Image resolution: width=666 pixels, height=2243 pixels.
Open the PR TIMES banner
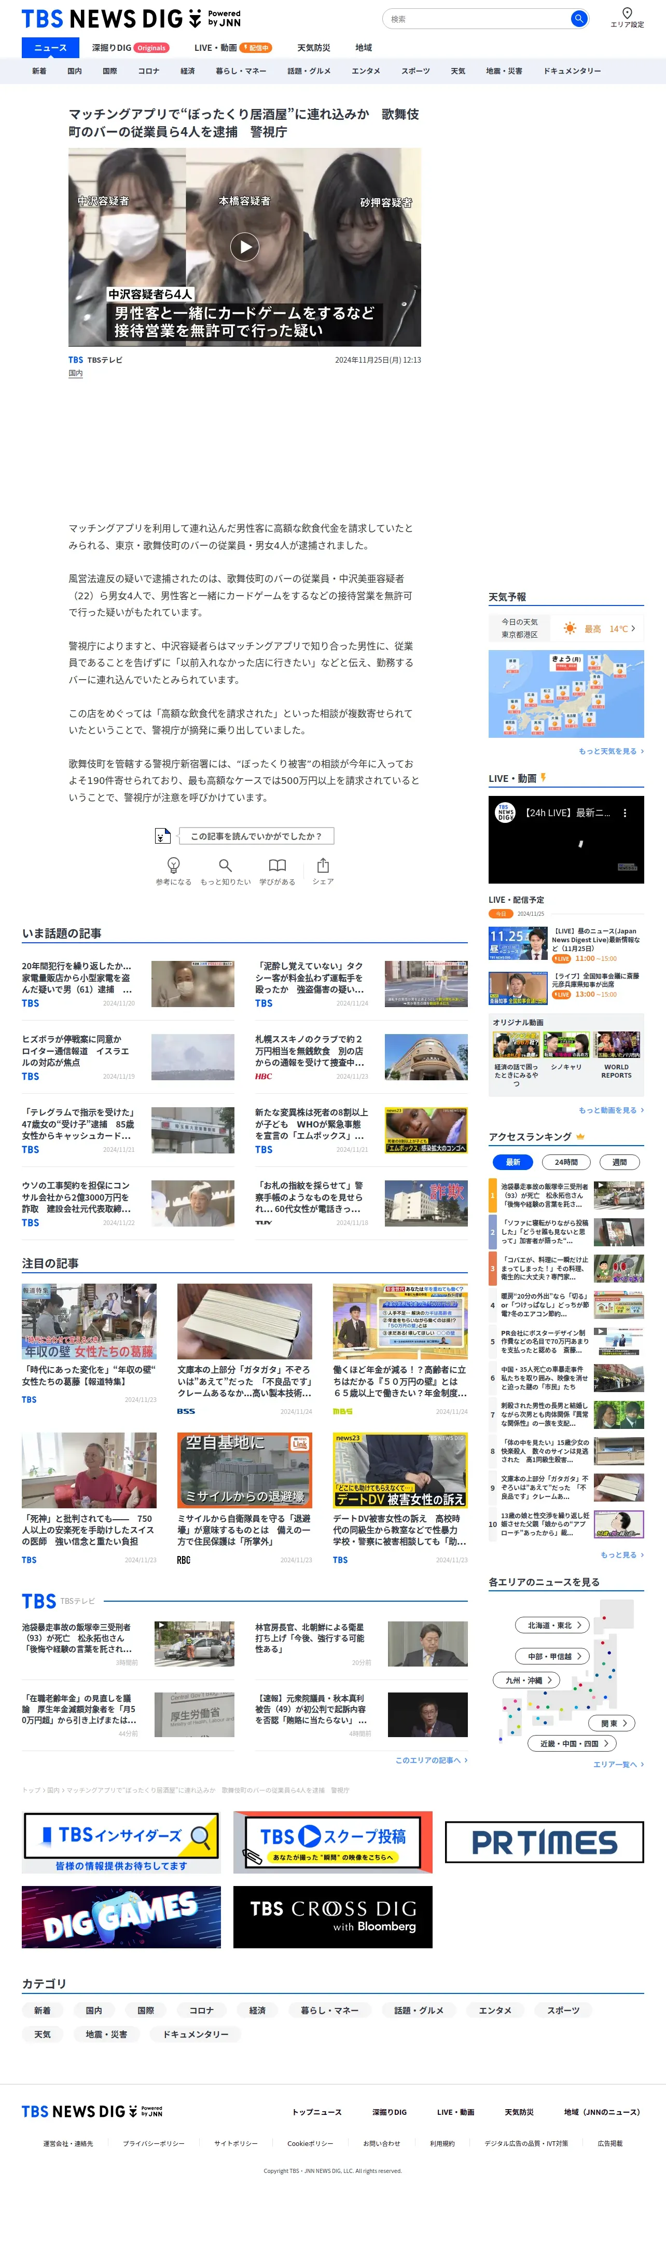544,1841
